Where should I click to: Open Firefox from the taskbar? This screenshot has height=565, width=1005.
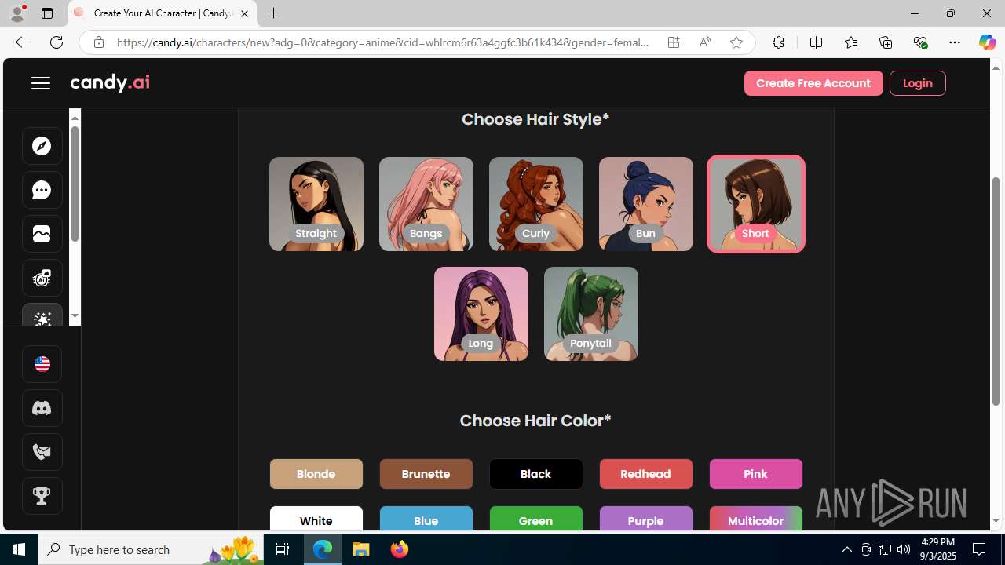(x=400, y=549)
